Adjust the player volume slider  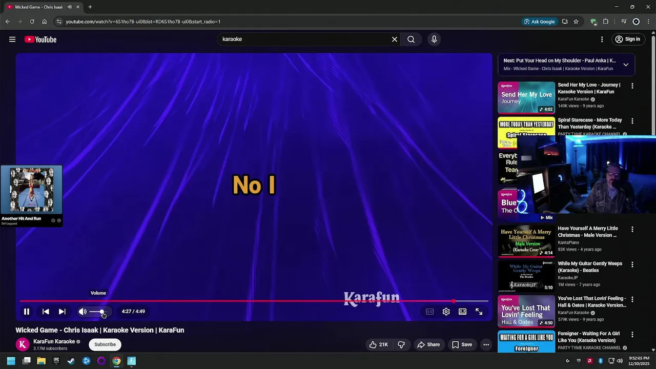97,312
